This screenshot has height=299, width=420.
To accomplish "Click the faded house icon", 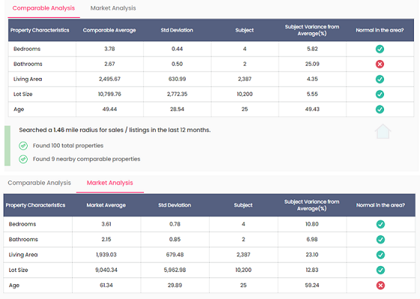I will (383, 131).
